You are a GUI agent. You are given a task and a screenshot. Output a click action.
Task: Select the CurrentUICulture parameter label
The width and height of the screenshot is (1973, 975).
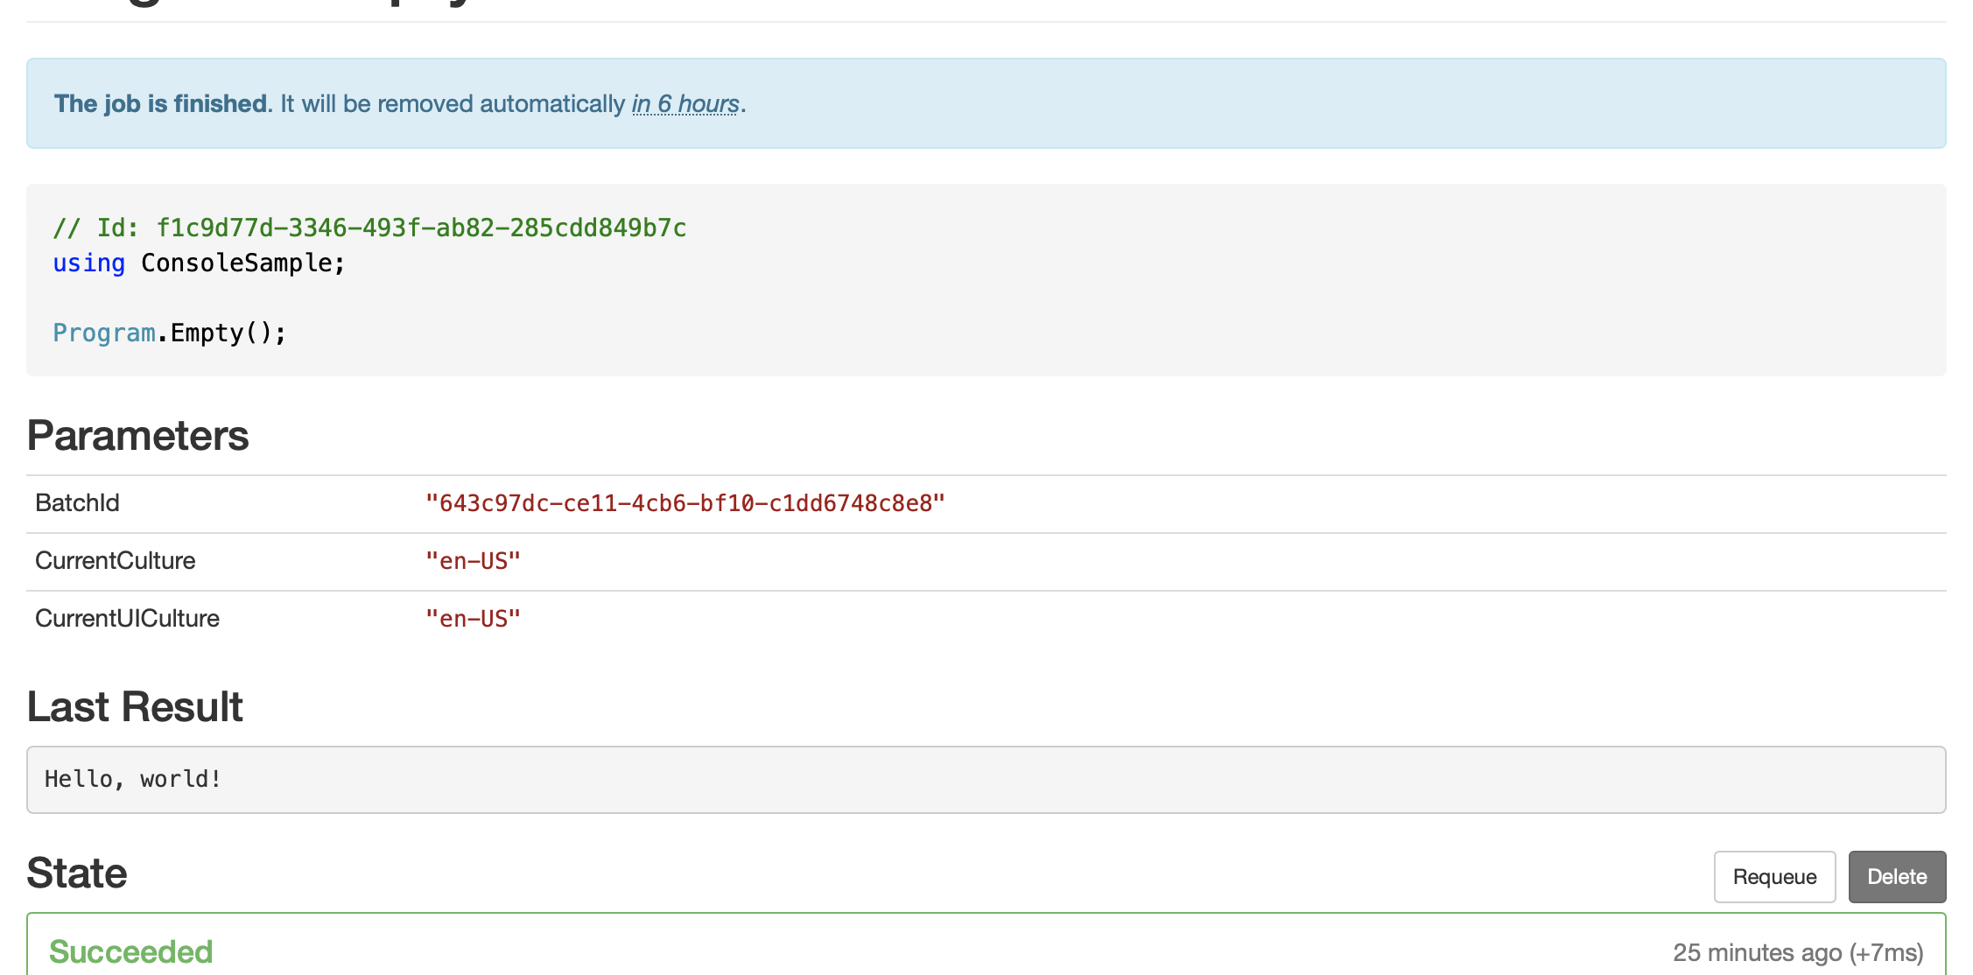click(127, 619)
